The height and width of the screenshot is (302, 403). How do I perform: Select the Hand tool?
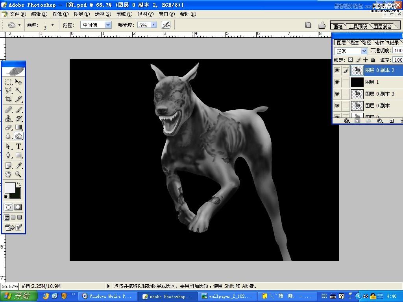point(8,174)
